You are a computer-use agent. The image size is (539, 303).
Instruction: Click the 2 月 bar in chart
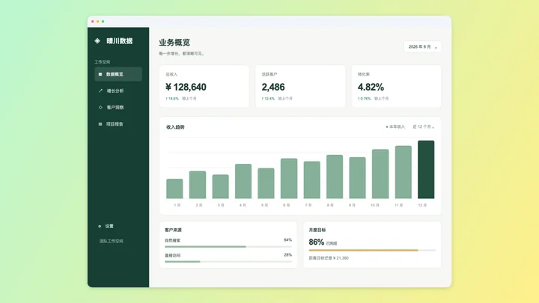pos(198,185)
